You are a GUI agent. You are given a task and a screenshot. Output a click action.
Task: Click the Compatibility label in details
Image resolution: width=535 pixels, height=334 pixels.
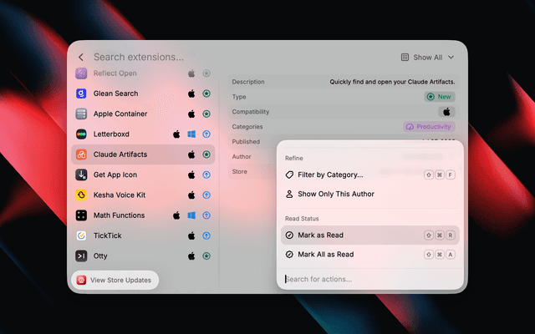click(x=251, y=112)
